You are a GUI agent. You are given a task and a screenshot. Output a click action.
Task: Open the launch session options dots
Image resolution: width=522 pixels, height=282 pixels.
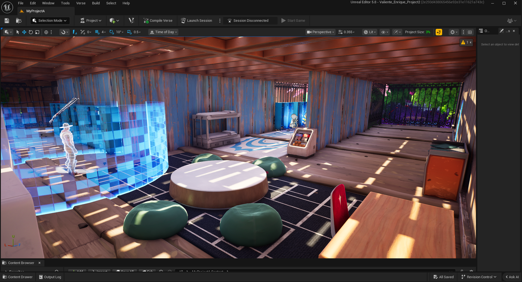pyautogui.click(x=220, y=21)
